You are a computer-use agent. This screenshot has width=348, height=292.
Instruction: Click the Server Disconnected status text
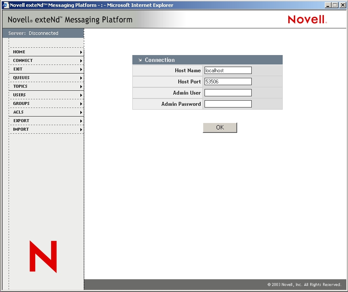(x=33, y=33)
